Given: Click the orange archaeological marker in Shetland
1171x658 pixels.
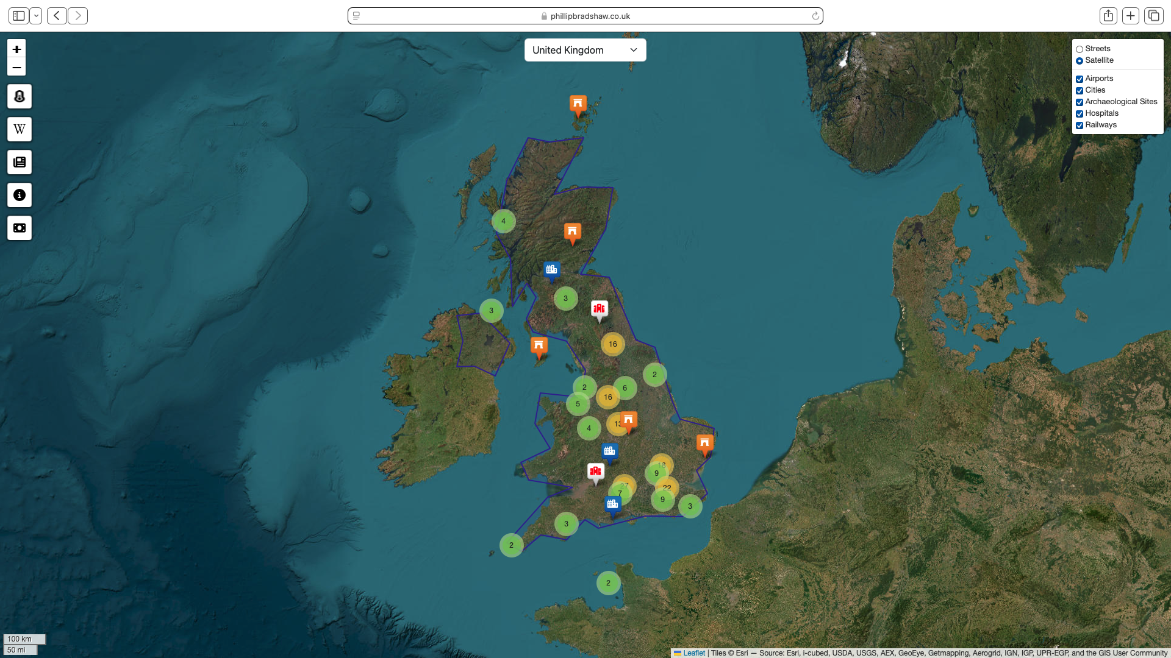Looking at the screenshot, I should click(578, 104).
